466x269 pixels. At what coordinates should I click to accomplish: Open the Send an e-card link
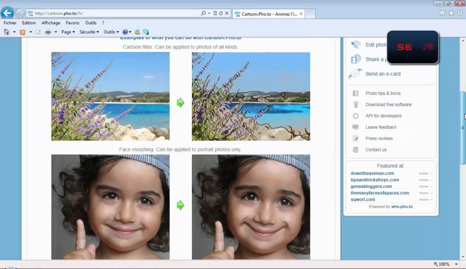[x=383, y=74]
